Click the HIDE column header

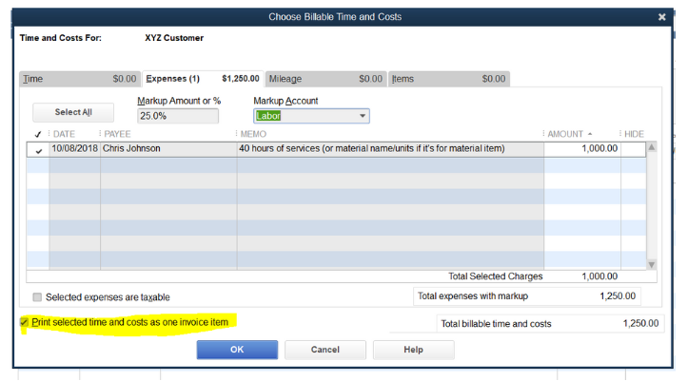click(634, 134)
